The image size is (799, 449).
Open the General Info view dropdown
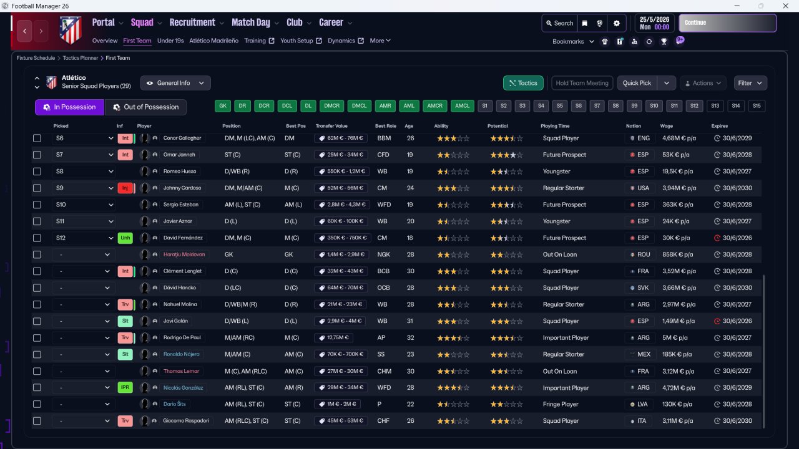pos(175,83)
